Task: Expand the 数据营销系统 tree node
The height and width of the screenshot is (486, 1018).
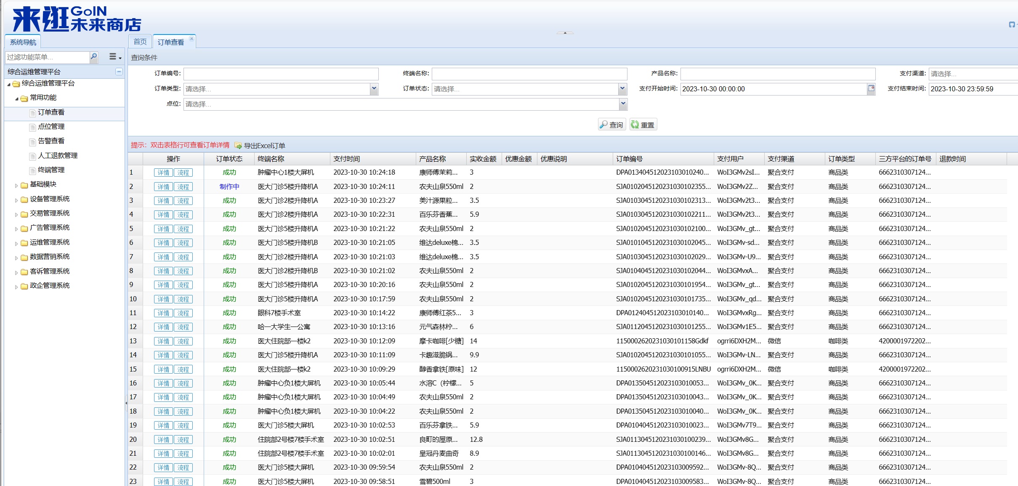Action: click(x=16, y=258)
